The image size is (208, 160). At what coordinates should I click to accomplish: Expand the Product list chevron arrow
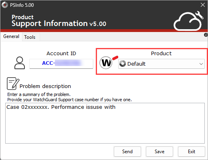tap(201, 64)
